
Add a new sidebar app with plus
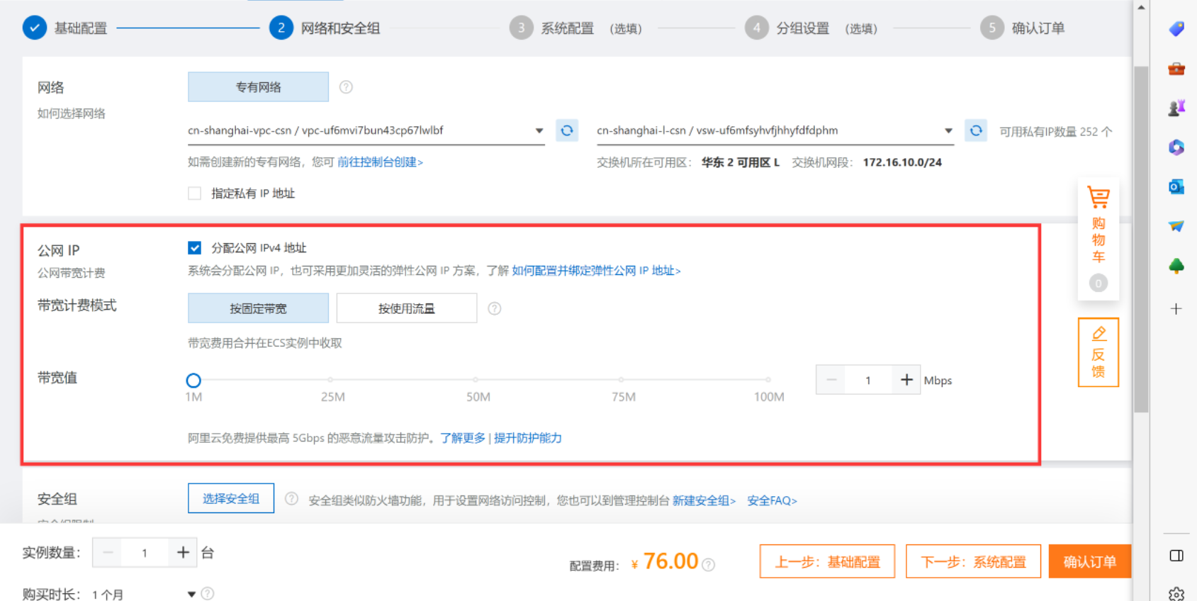click(x=1176, y=309)
